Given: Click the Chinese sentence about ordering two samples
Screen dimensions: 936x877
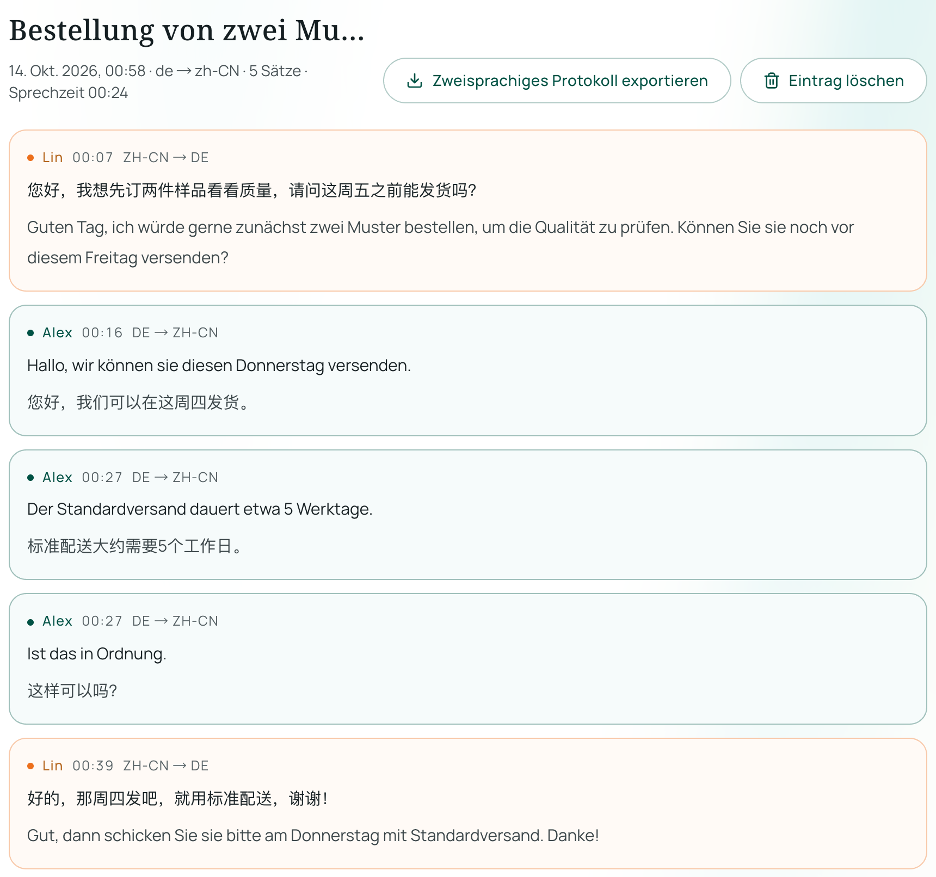Looking at the screenshot, I should (252, 190).
